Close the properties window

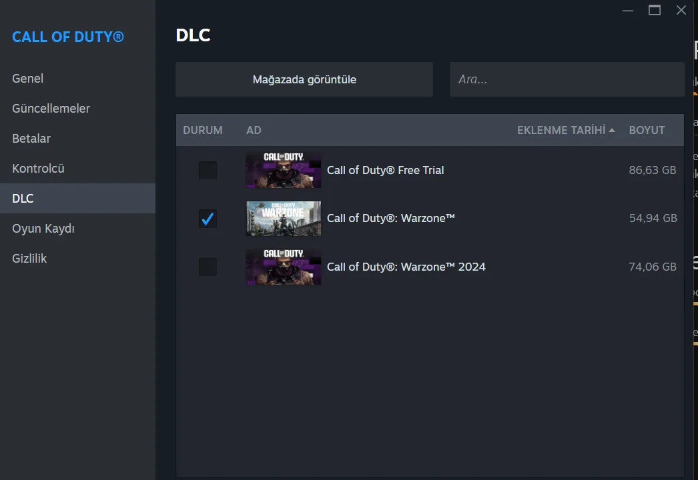(x=681, y=10)
